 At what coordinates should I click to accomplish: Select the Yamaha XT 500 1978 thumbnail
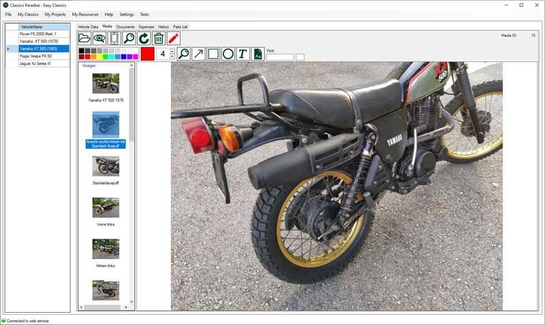106,83
